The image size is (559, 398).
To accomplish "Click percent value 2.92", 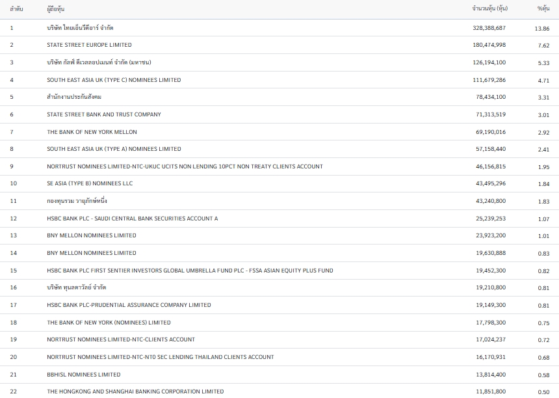I will click(543, 133).
